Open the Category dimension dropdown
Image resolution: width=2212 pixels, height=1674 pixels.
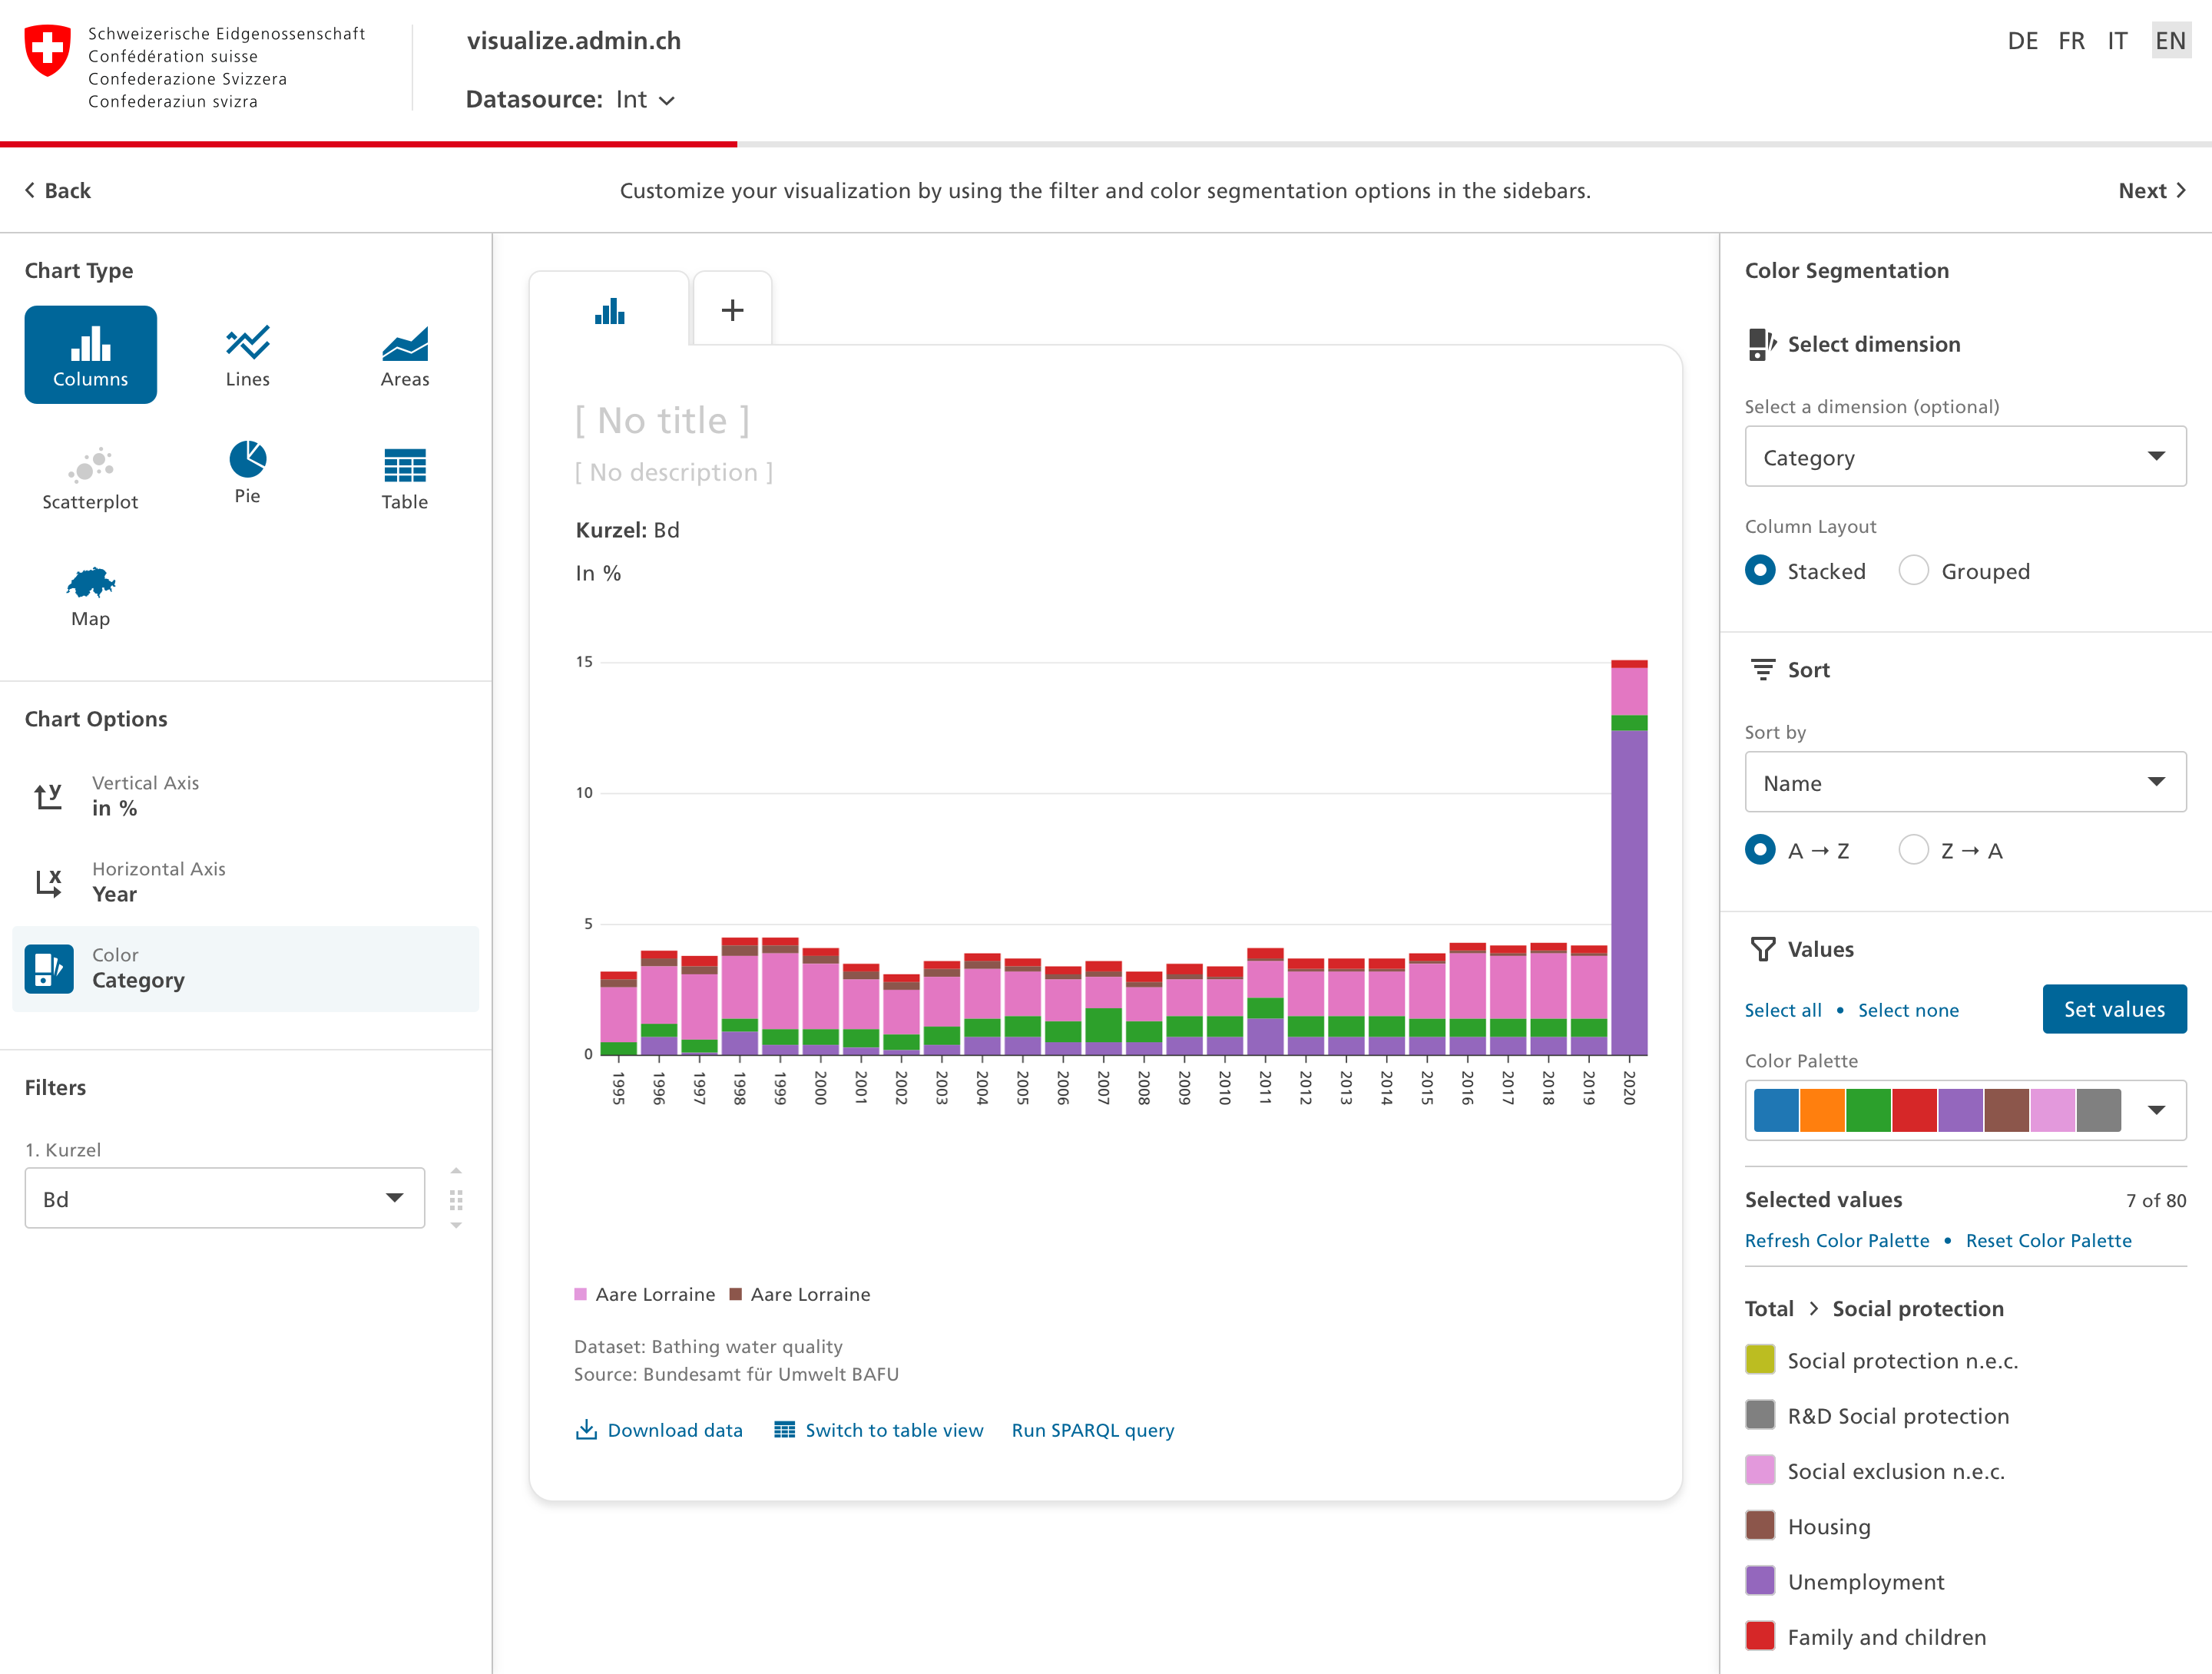coord(1965,457)
